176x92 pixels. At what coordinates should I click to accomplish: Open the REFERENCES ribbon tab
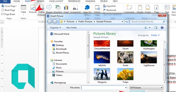coord(74,1)
